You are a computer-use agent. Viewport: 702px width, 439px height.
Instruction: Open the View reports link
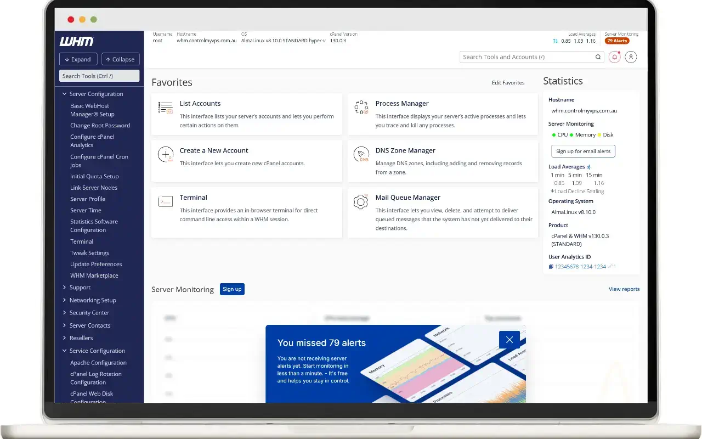pyautogui.click(x=624, y=289)
